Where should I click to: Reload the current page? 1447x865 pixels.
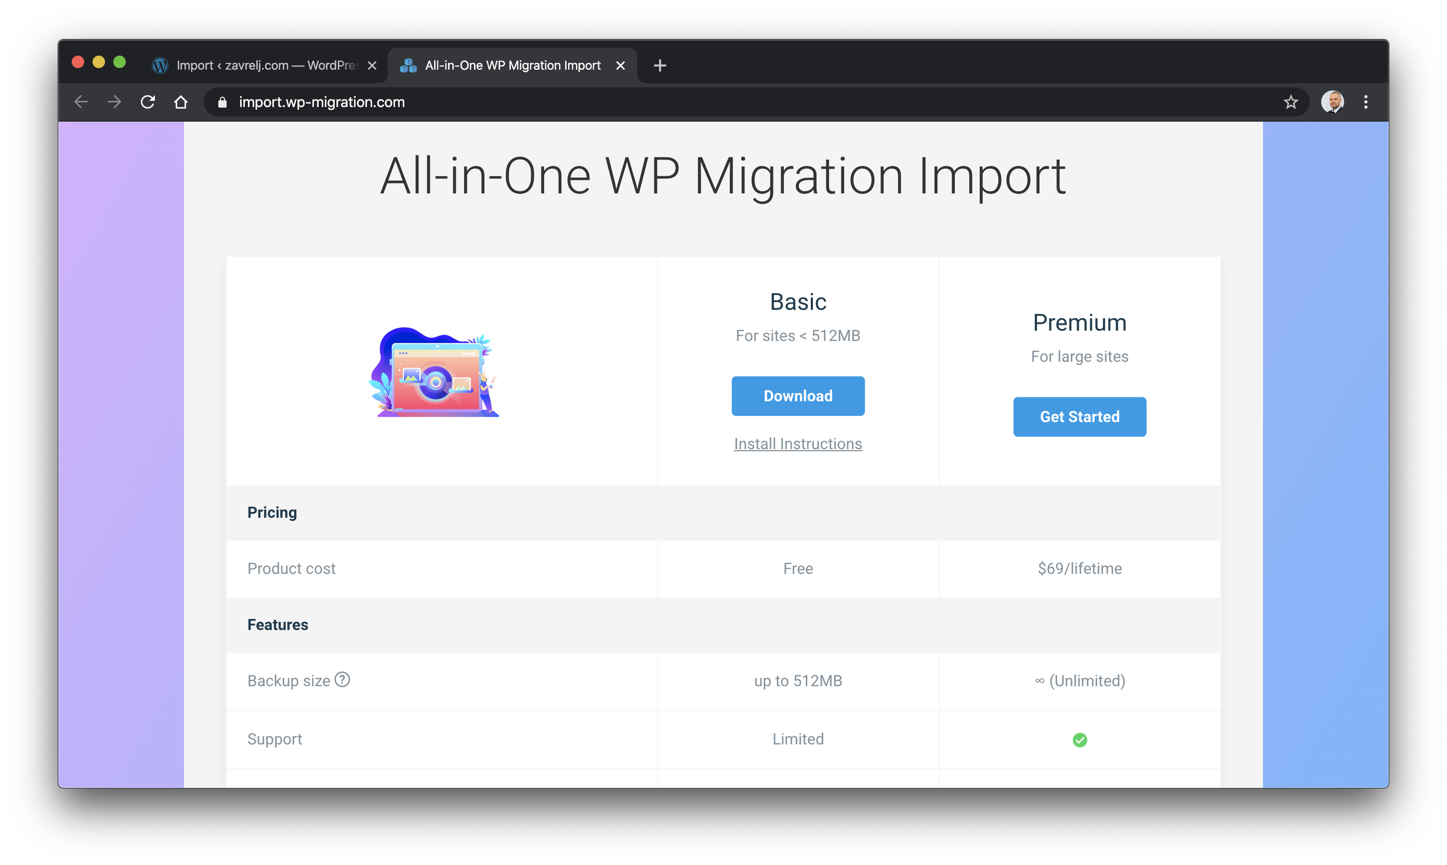147,102
